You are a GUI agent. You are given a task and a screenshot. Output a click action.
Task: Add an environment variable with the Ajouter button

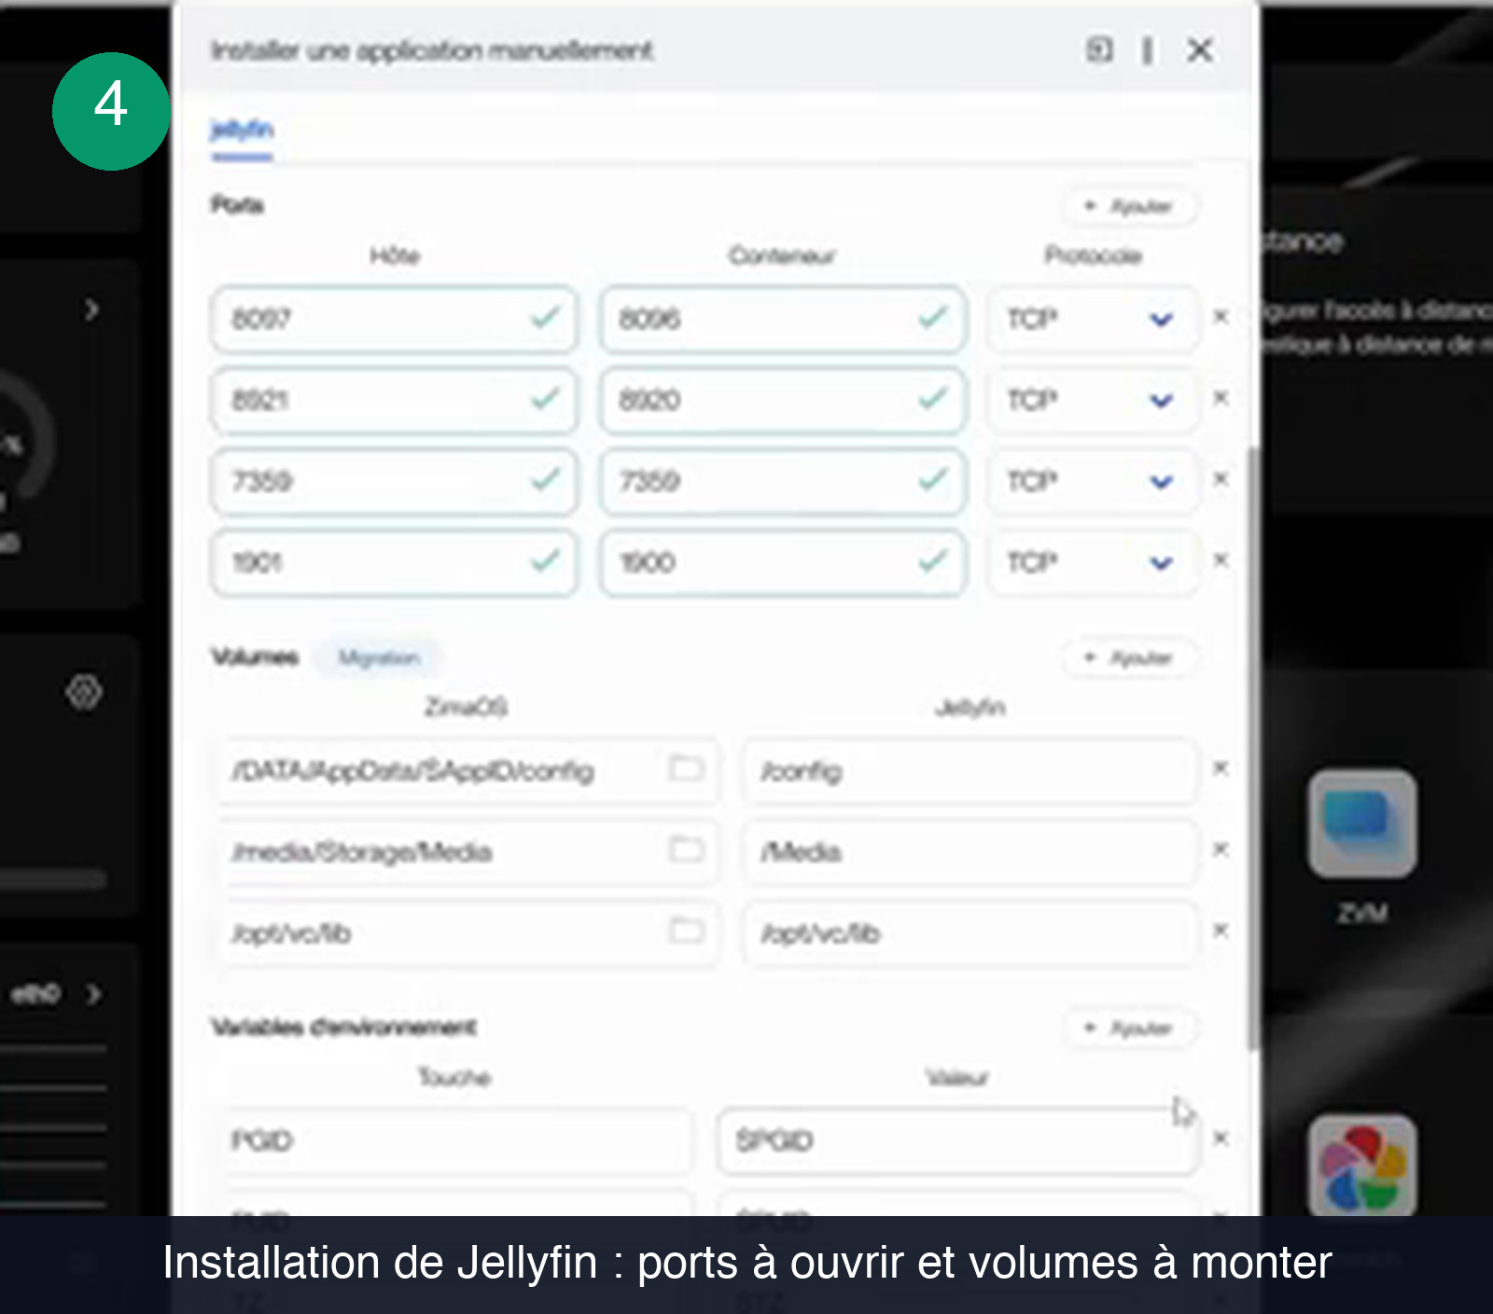1129,1029
